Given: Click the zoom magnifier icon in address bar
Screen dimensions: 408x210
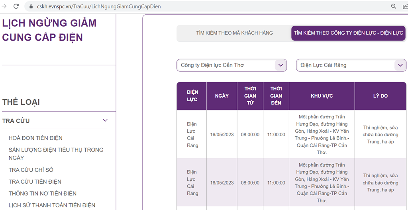Looking at the screenshot, I should pyautogui.click(x=394, y=6).
